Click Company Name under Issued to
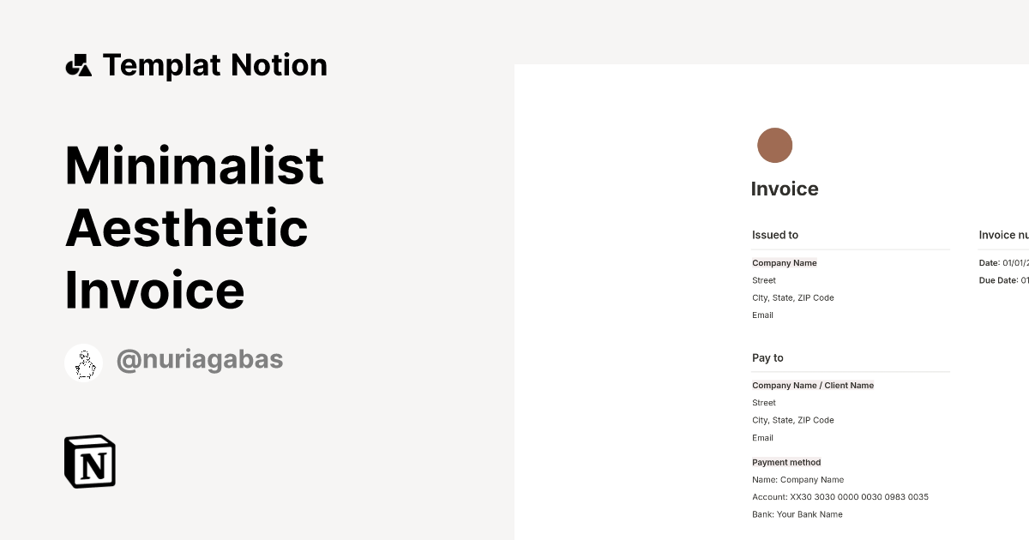The width and height of the screenshot is (1029, 540). click(x=785, y=263)
